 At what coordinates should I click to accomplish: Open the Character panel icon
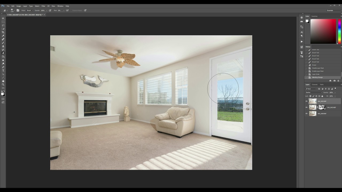point(302,32)
